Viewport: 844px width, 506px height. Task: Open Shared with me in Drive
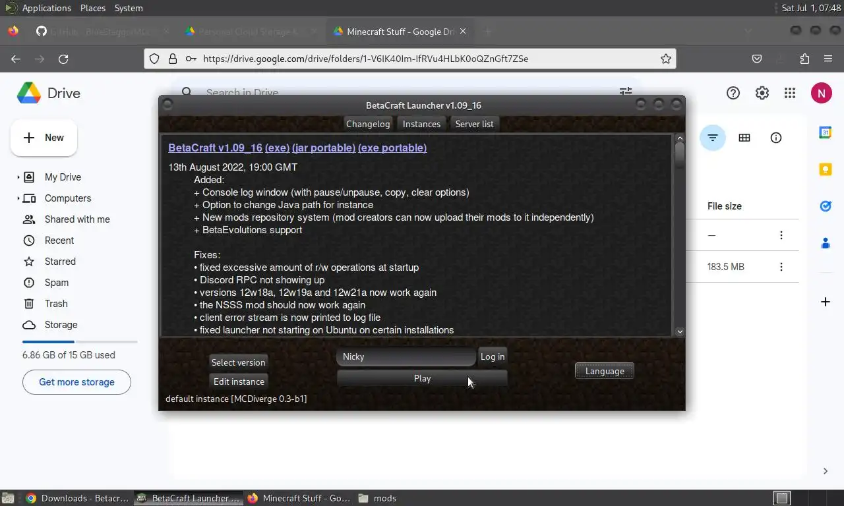pyautogui.click(x=77, y=219)
